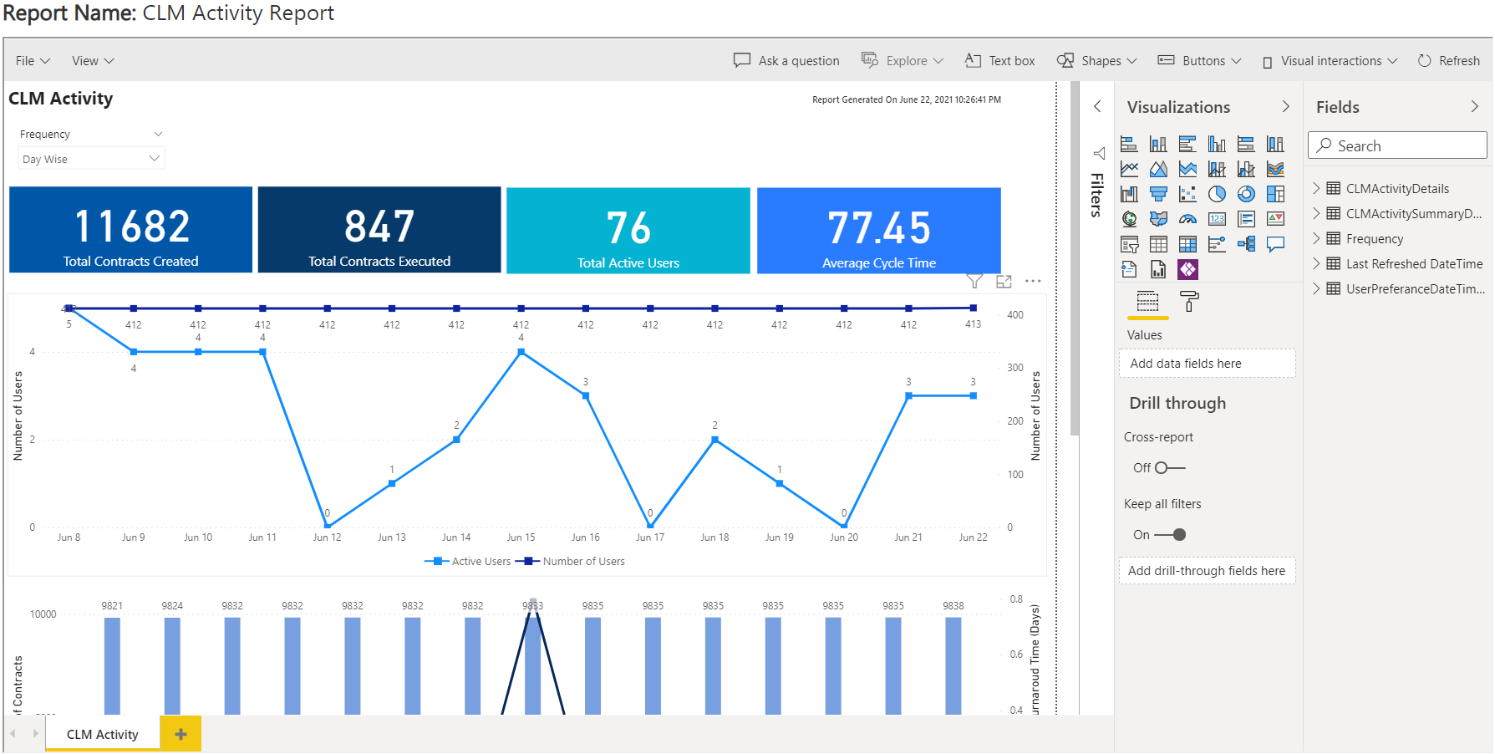Click the Fields search box

click(1397, 145)
